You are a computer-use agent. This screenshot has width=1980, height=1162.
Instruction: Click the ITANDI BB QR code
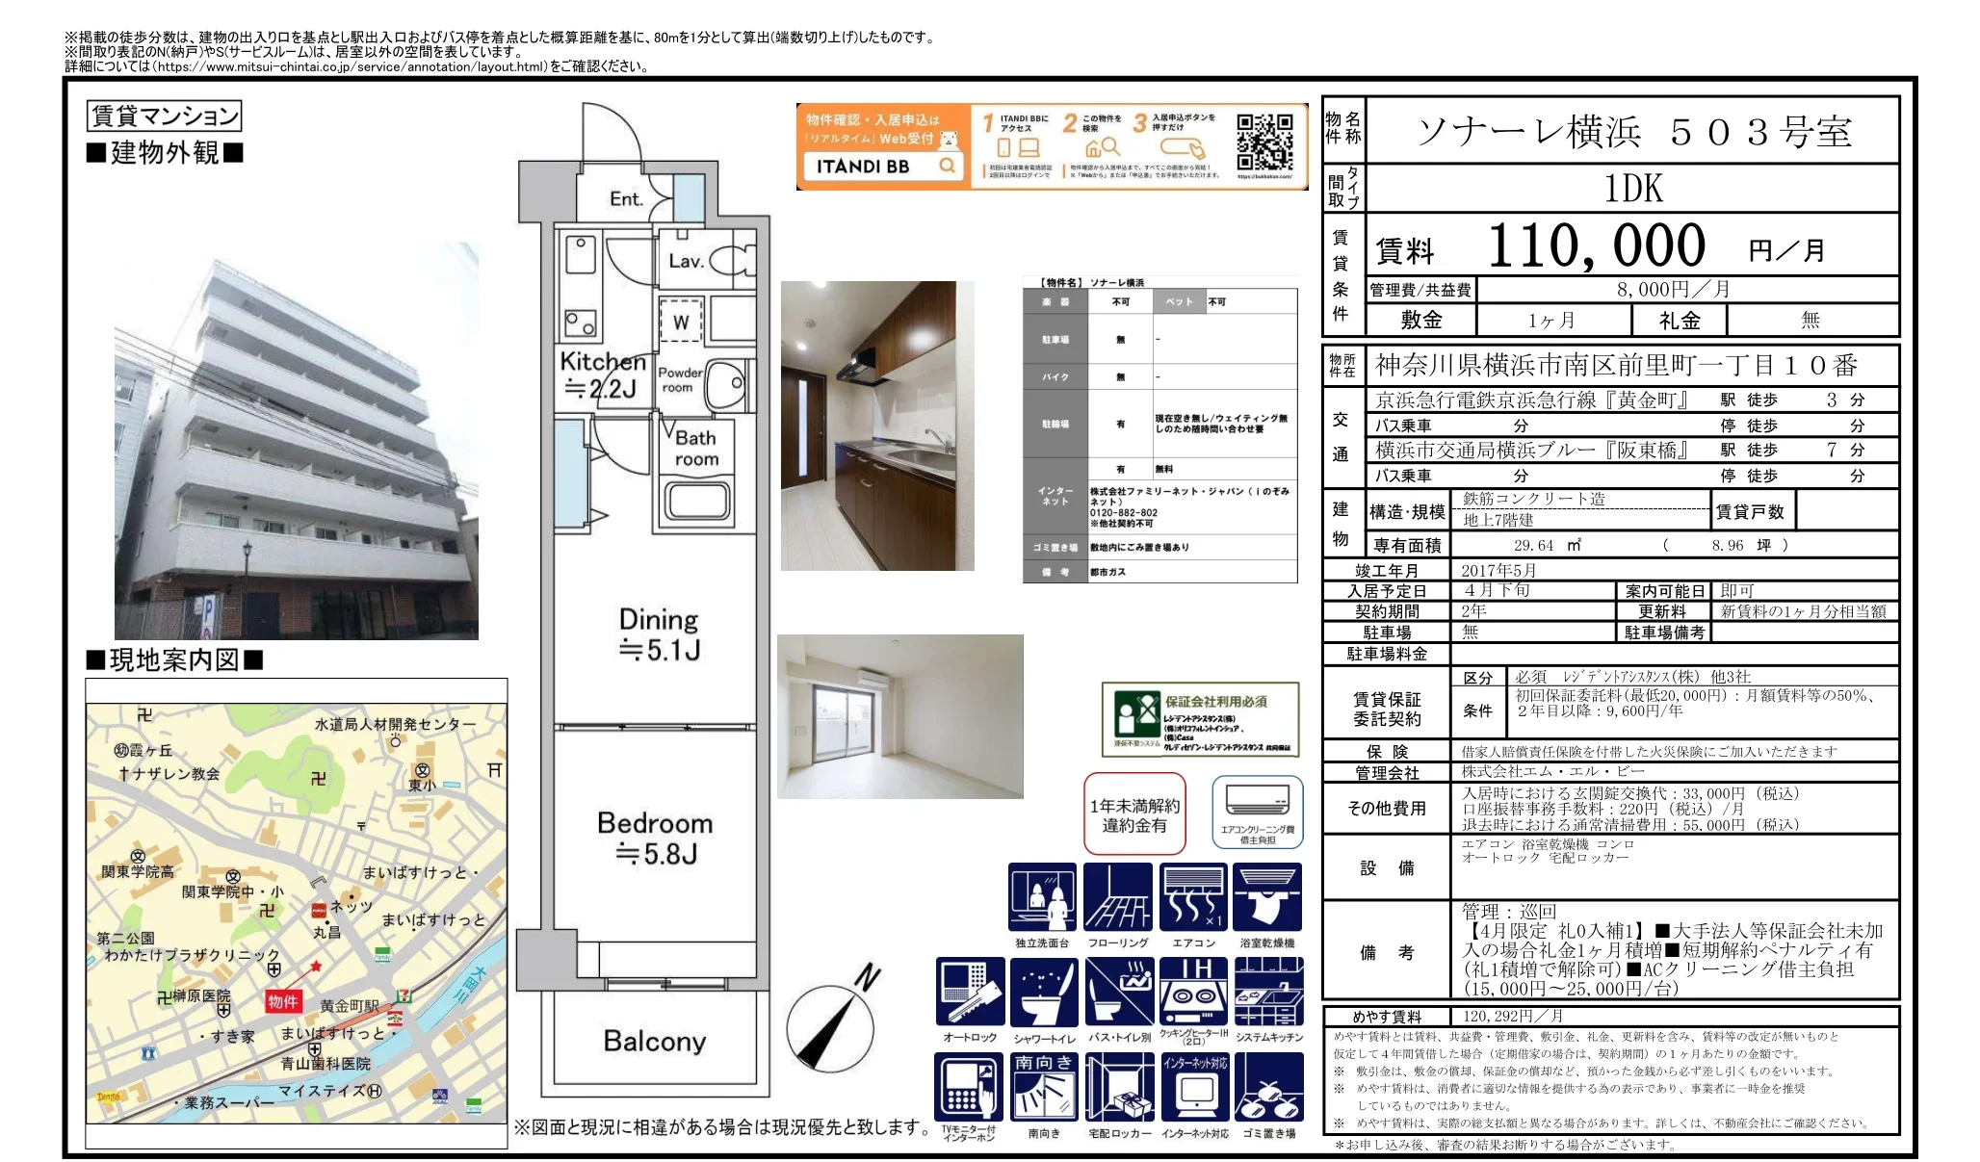pos(1264,142)
